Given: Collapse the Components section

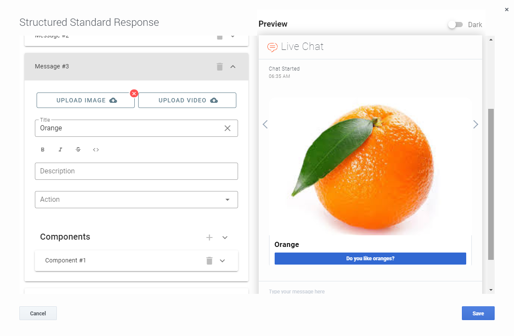Looking at the screenshot, I should pyautogui.click(x=225, y=237).
